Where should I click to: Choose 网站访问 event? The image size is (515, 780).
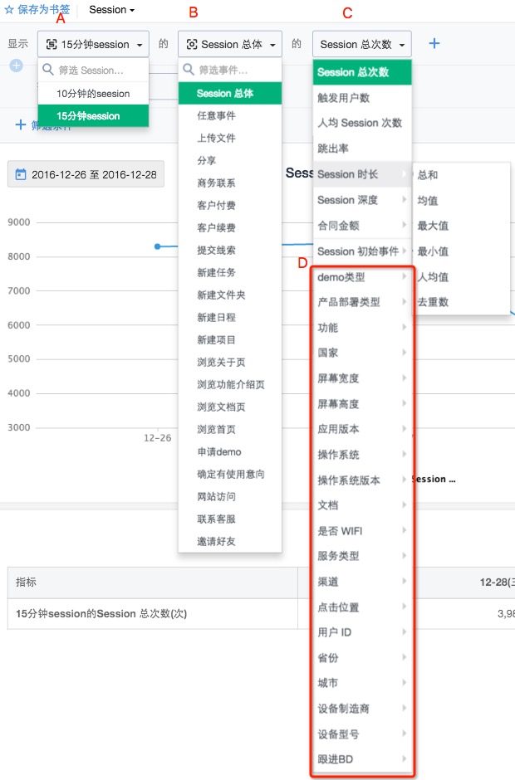click(230, 496)
